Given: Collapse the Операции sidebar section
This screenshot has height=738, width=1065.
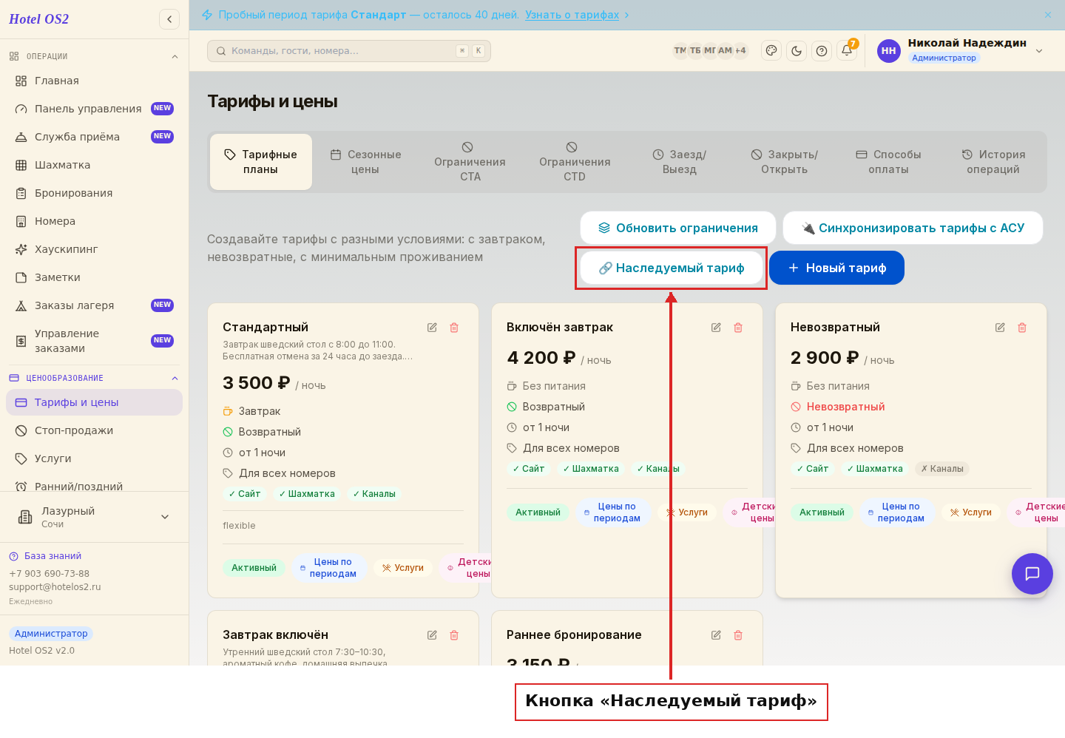Looking at the screenshot, I should [x=175, y=56].
